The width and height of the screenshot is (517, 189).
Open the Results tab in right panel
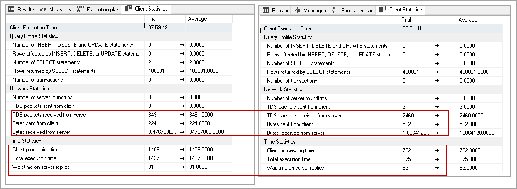276,11
